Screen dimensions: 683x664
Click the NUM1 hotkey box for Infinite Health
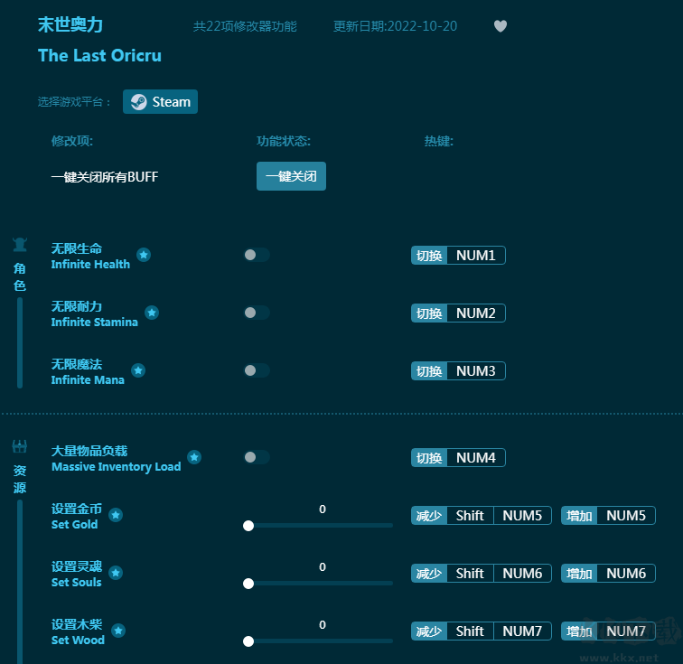click(476, 256)
